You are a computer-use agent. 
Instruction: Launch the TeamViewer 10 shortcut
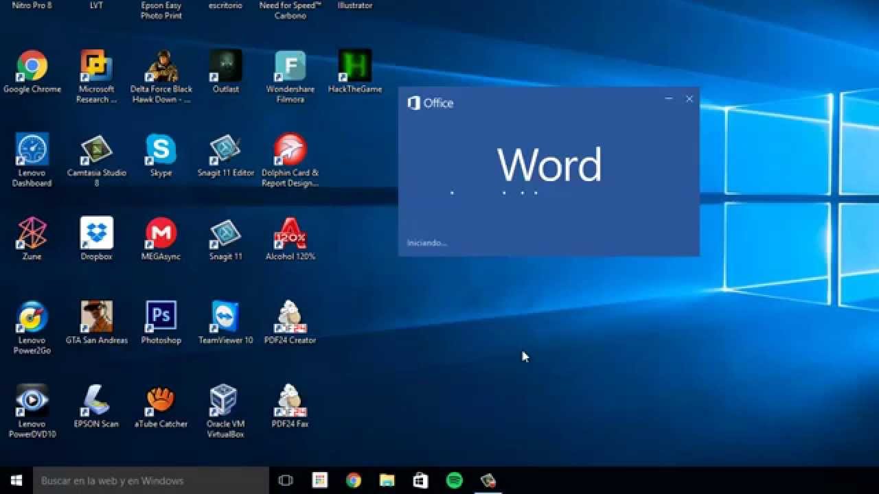pyautogui.click(x=226, y=322)
